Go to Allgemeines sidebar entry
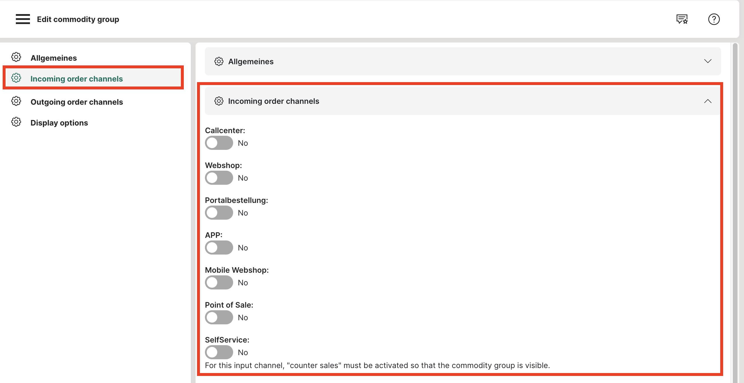The image size is (744, 383). click(x=53, y=58)
